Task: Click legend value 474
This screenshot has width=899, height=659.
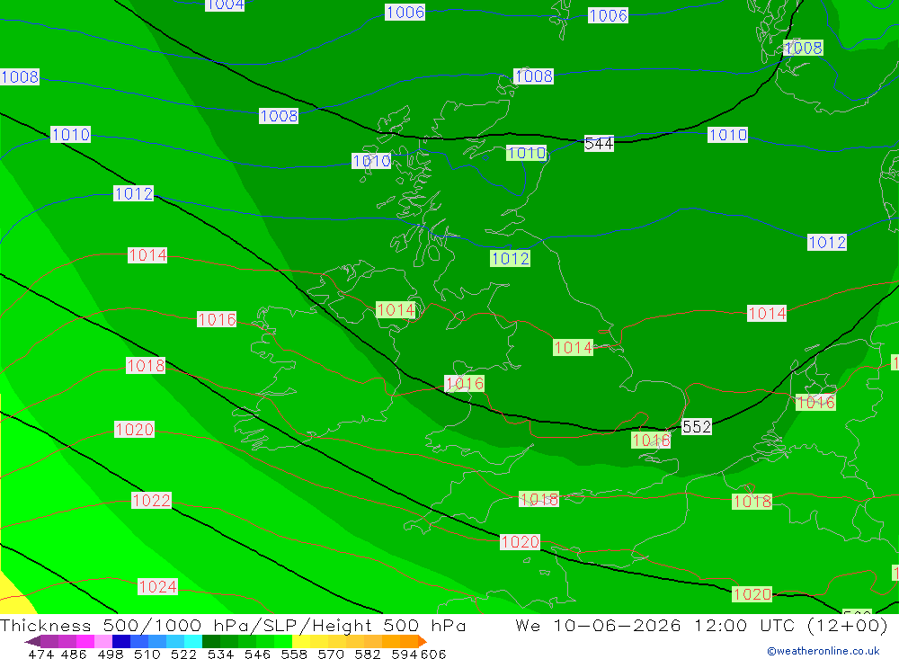Action: point(41,654)
